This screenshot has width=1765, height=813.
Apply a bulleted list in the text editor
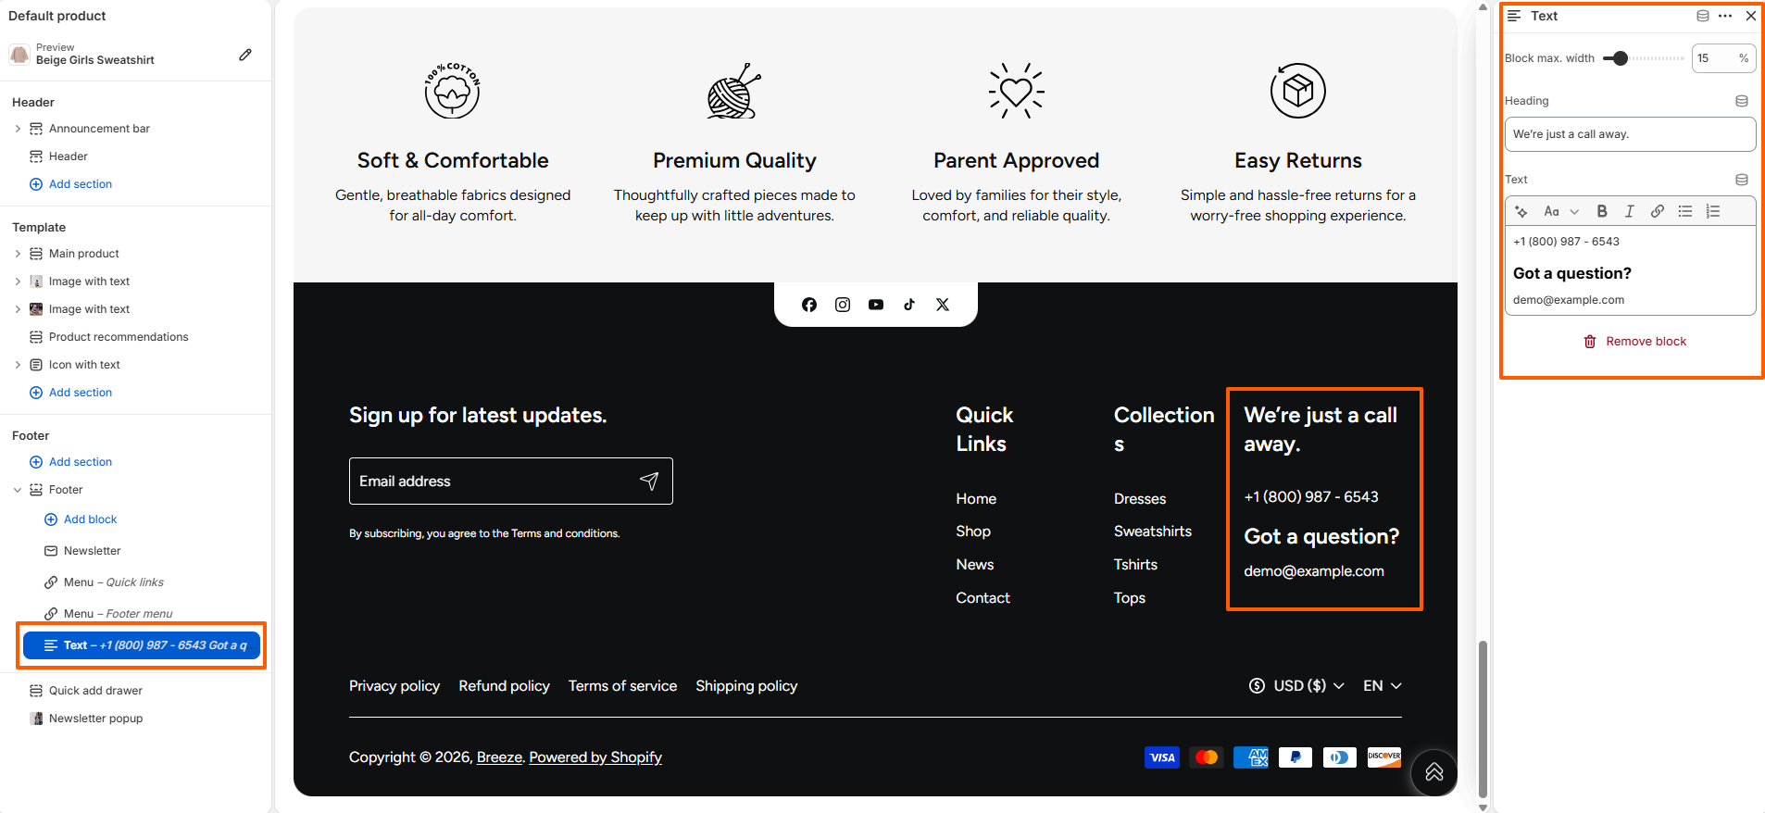point(1685,211)
